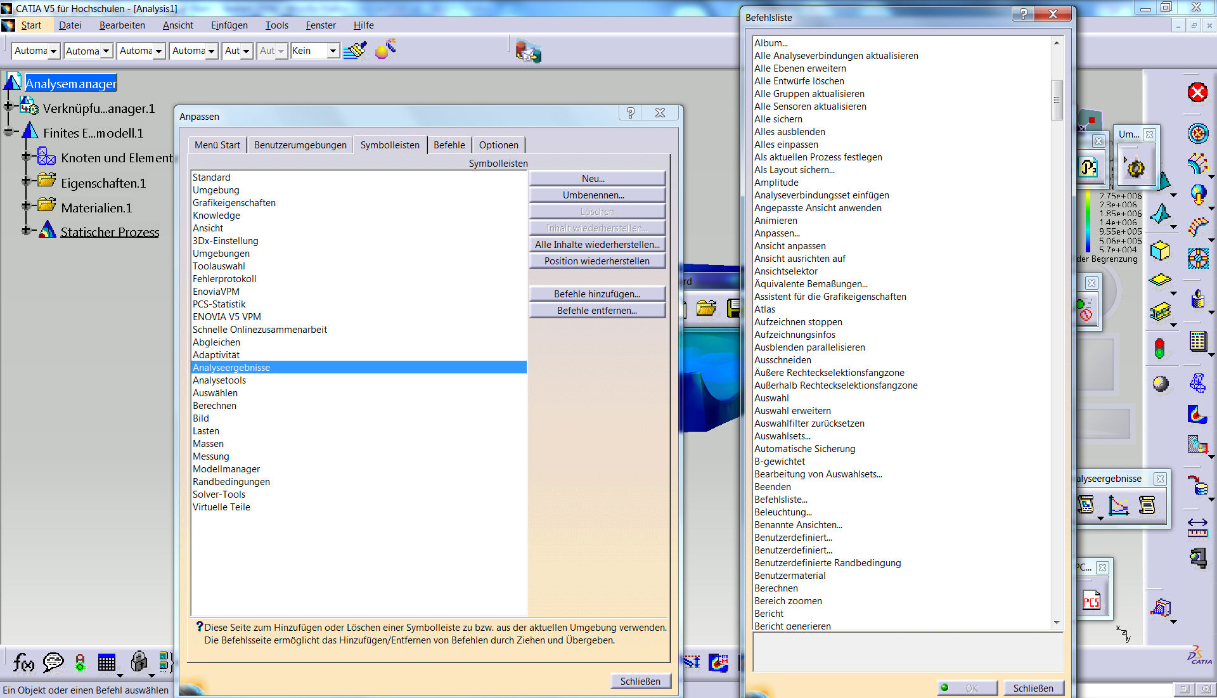This screenshot has height=698, width=1217.
Task: Click the gray sphere icon
Action: (x=1160, y=384)
